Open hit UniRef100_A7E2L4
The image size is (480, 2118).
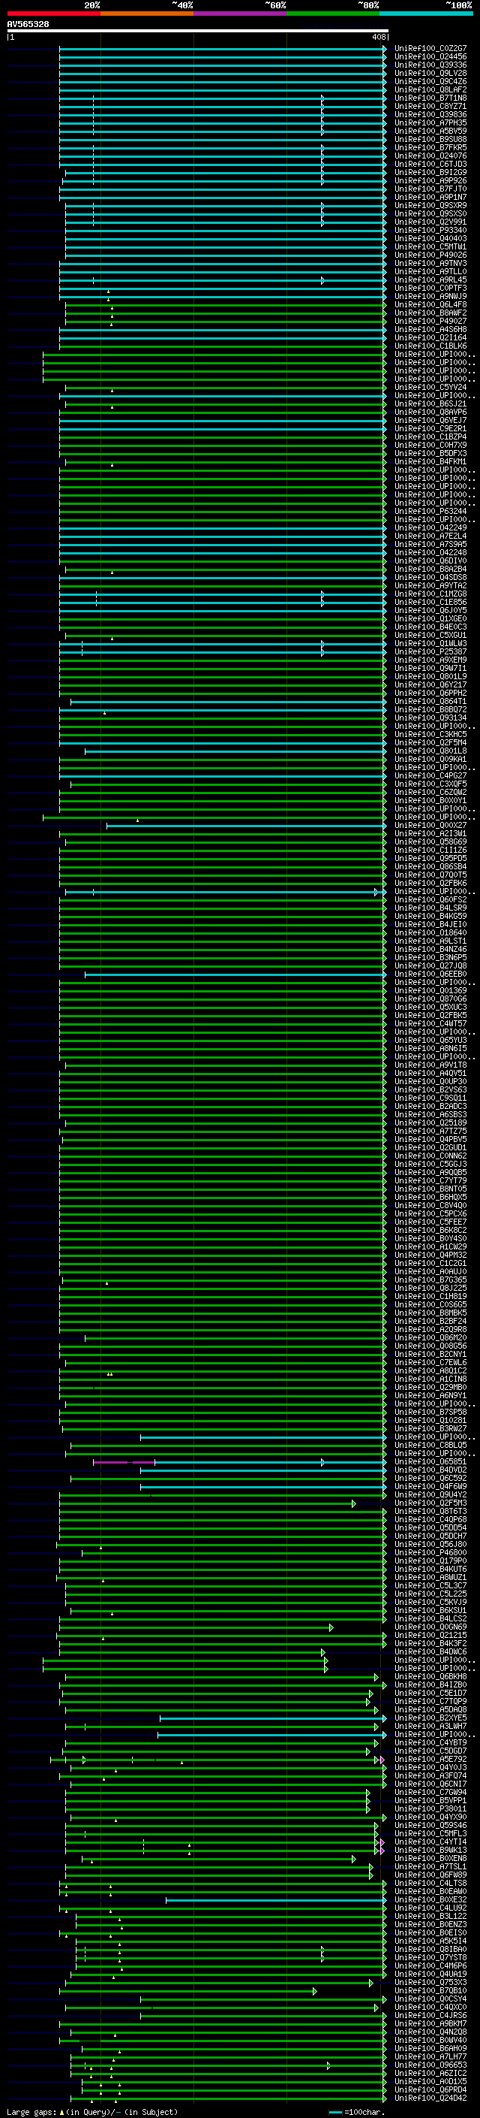(430, 536)
